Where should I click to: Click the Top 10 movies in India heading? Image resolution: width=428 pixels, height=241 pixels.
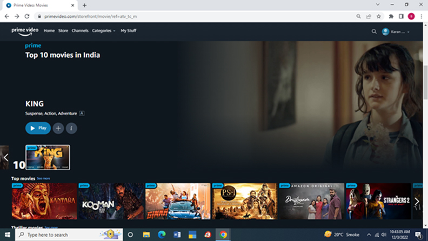coord(63,55)
